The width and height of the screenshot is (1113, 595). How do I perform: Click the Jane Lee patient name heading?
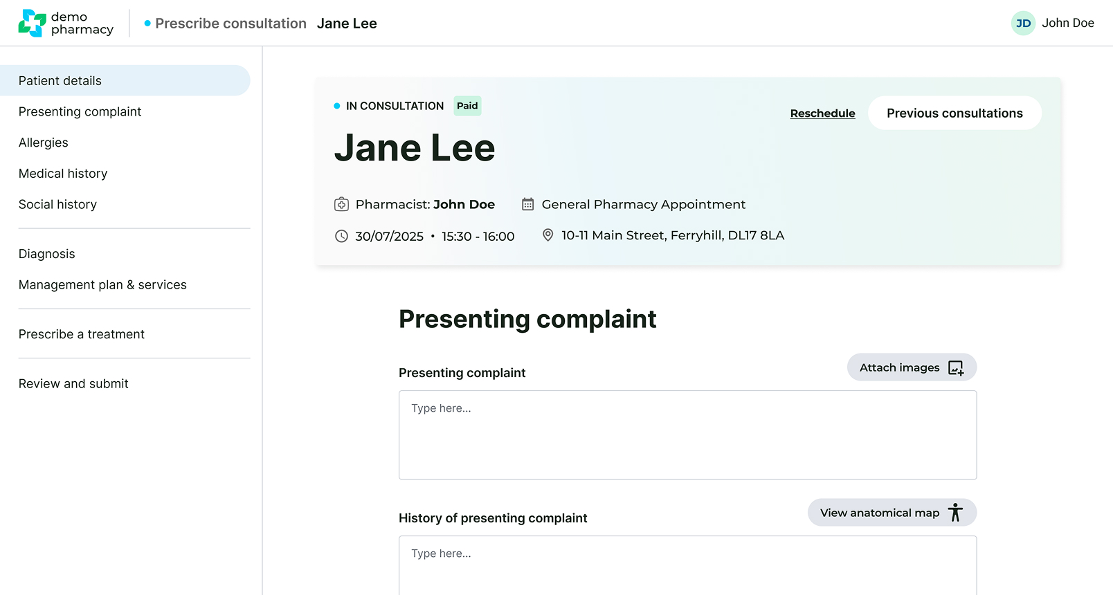click(x=415, y=148)
